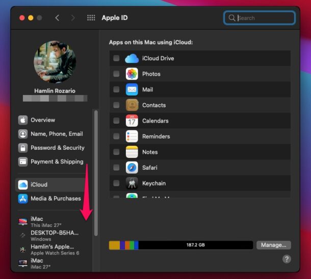Check the Notes checkbox
The image size is (311, 279).
tap(116, 152)
